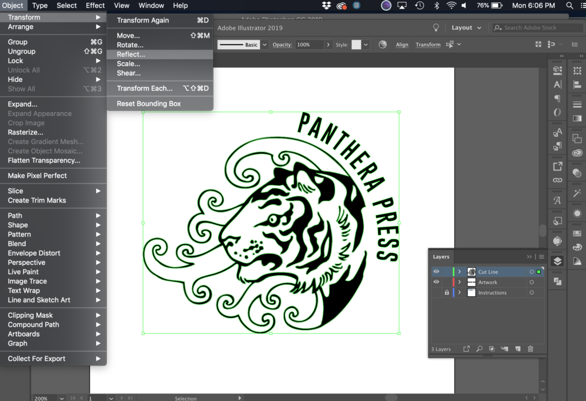Choose Transform Each... menu entry
586x401 pixels.
coord(160,88)
